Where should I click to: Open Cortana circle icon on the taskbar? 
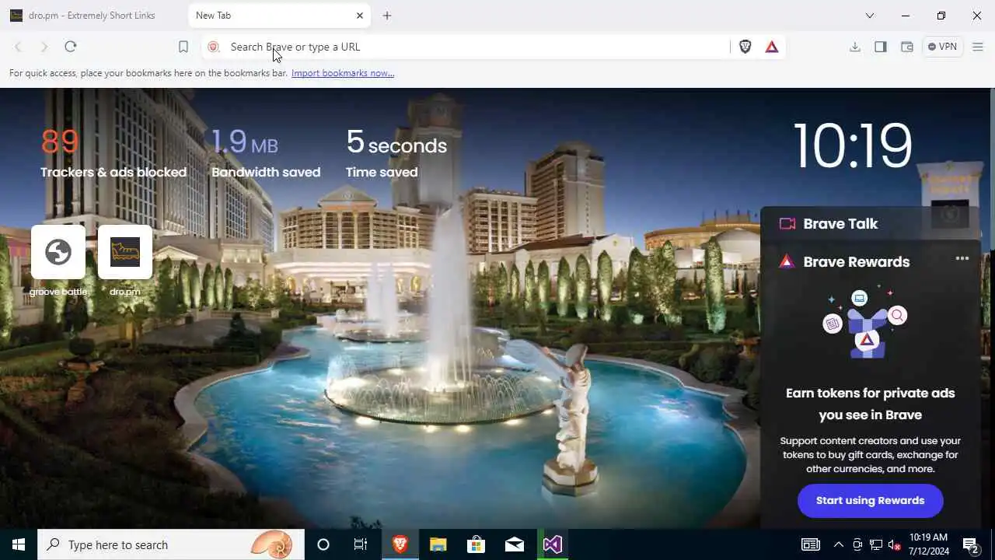[x=323, y=544]
